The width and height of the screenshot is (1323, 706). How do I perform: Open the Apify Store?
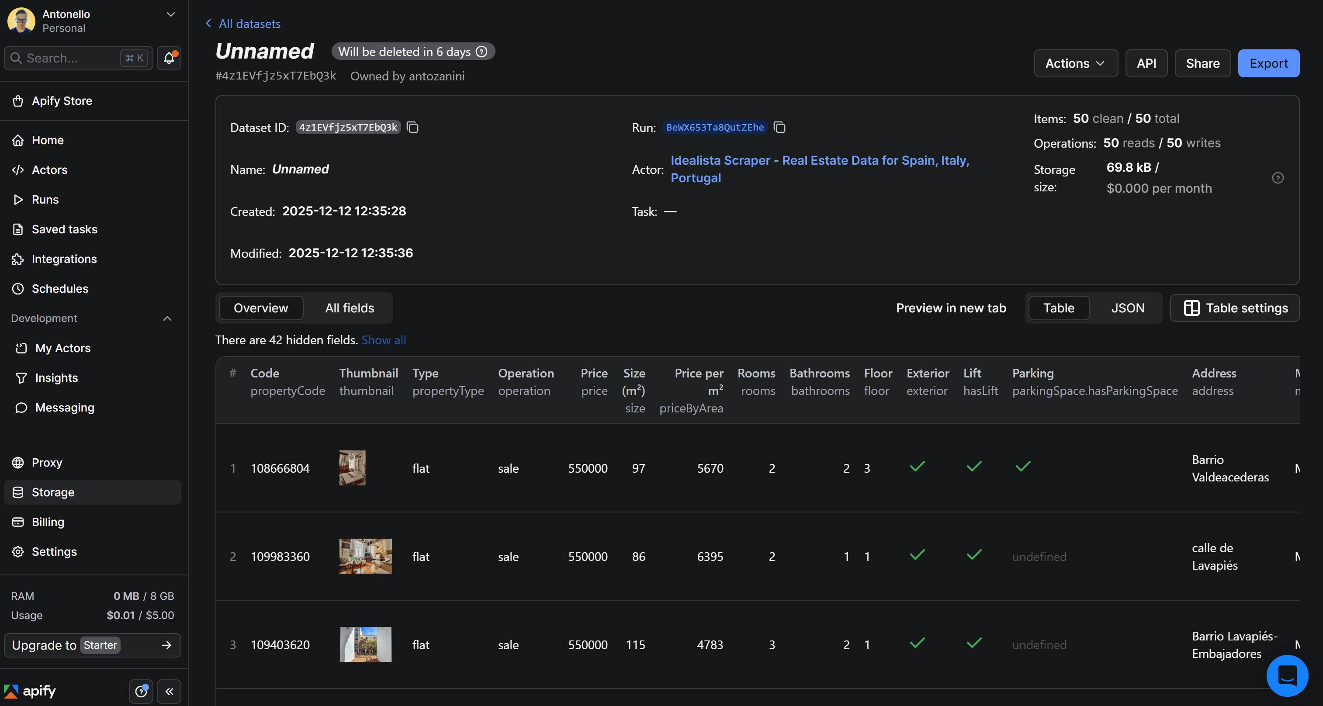coord(62,100)
